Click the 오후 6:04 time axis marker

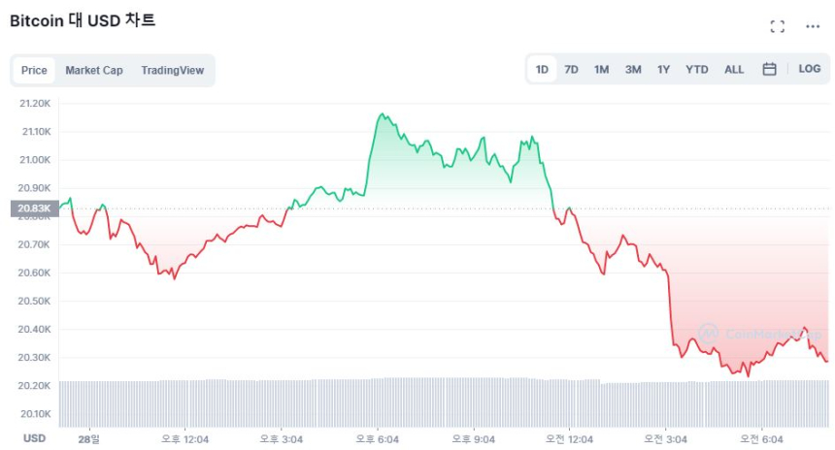(x=377, y=439)
